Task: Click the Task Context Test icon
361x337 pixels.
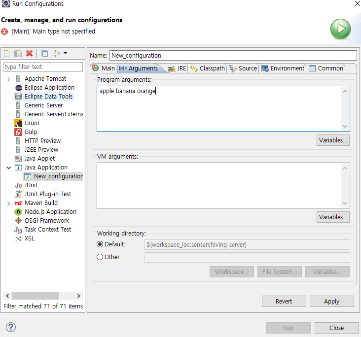Action: 18,230
